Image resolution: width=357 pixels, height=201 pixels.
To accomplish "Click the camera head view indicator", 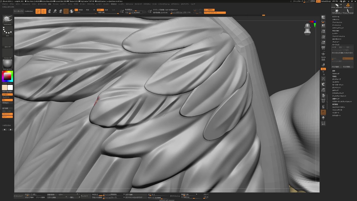I will tap(307, 29).
